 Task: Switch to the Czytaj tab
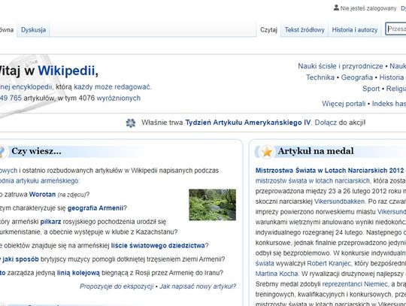pyautogui.click(x=268, y=30)
